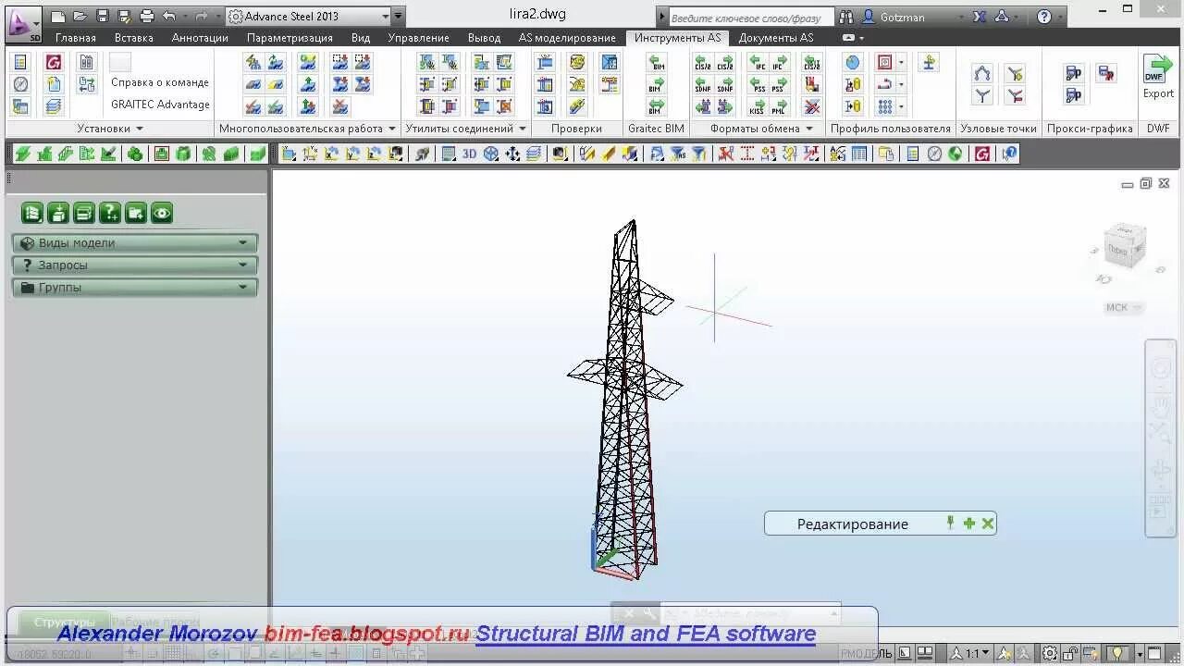Click the top-left node point icon in Узловые точки

click(x=982, y=73)
